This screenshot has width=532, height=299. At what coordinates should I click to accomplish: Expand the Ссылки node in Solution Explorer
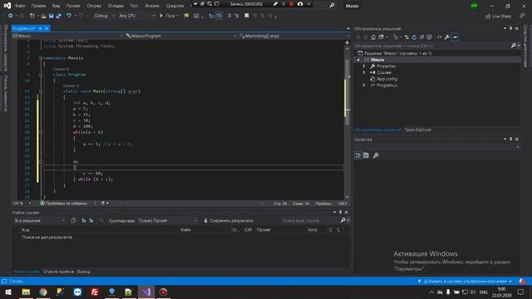pyautogui.click(x=364, y=72)
